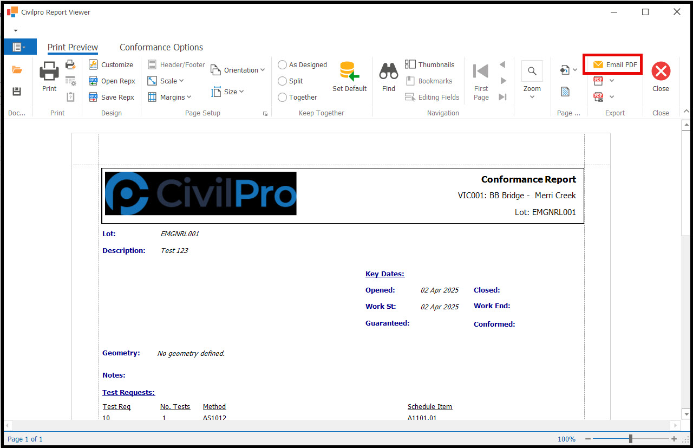Screen dimensions: 693x448
Task: Click the 'Lot: EMGNRL001' header text
Action: 545,212
